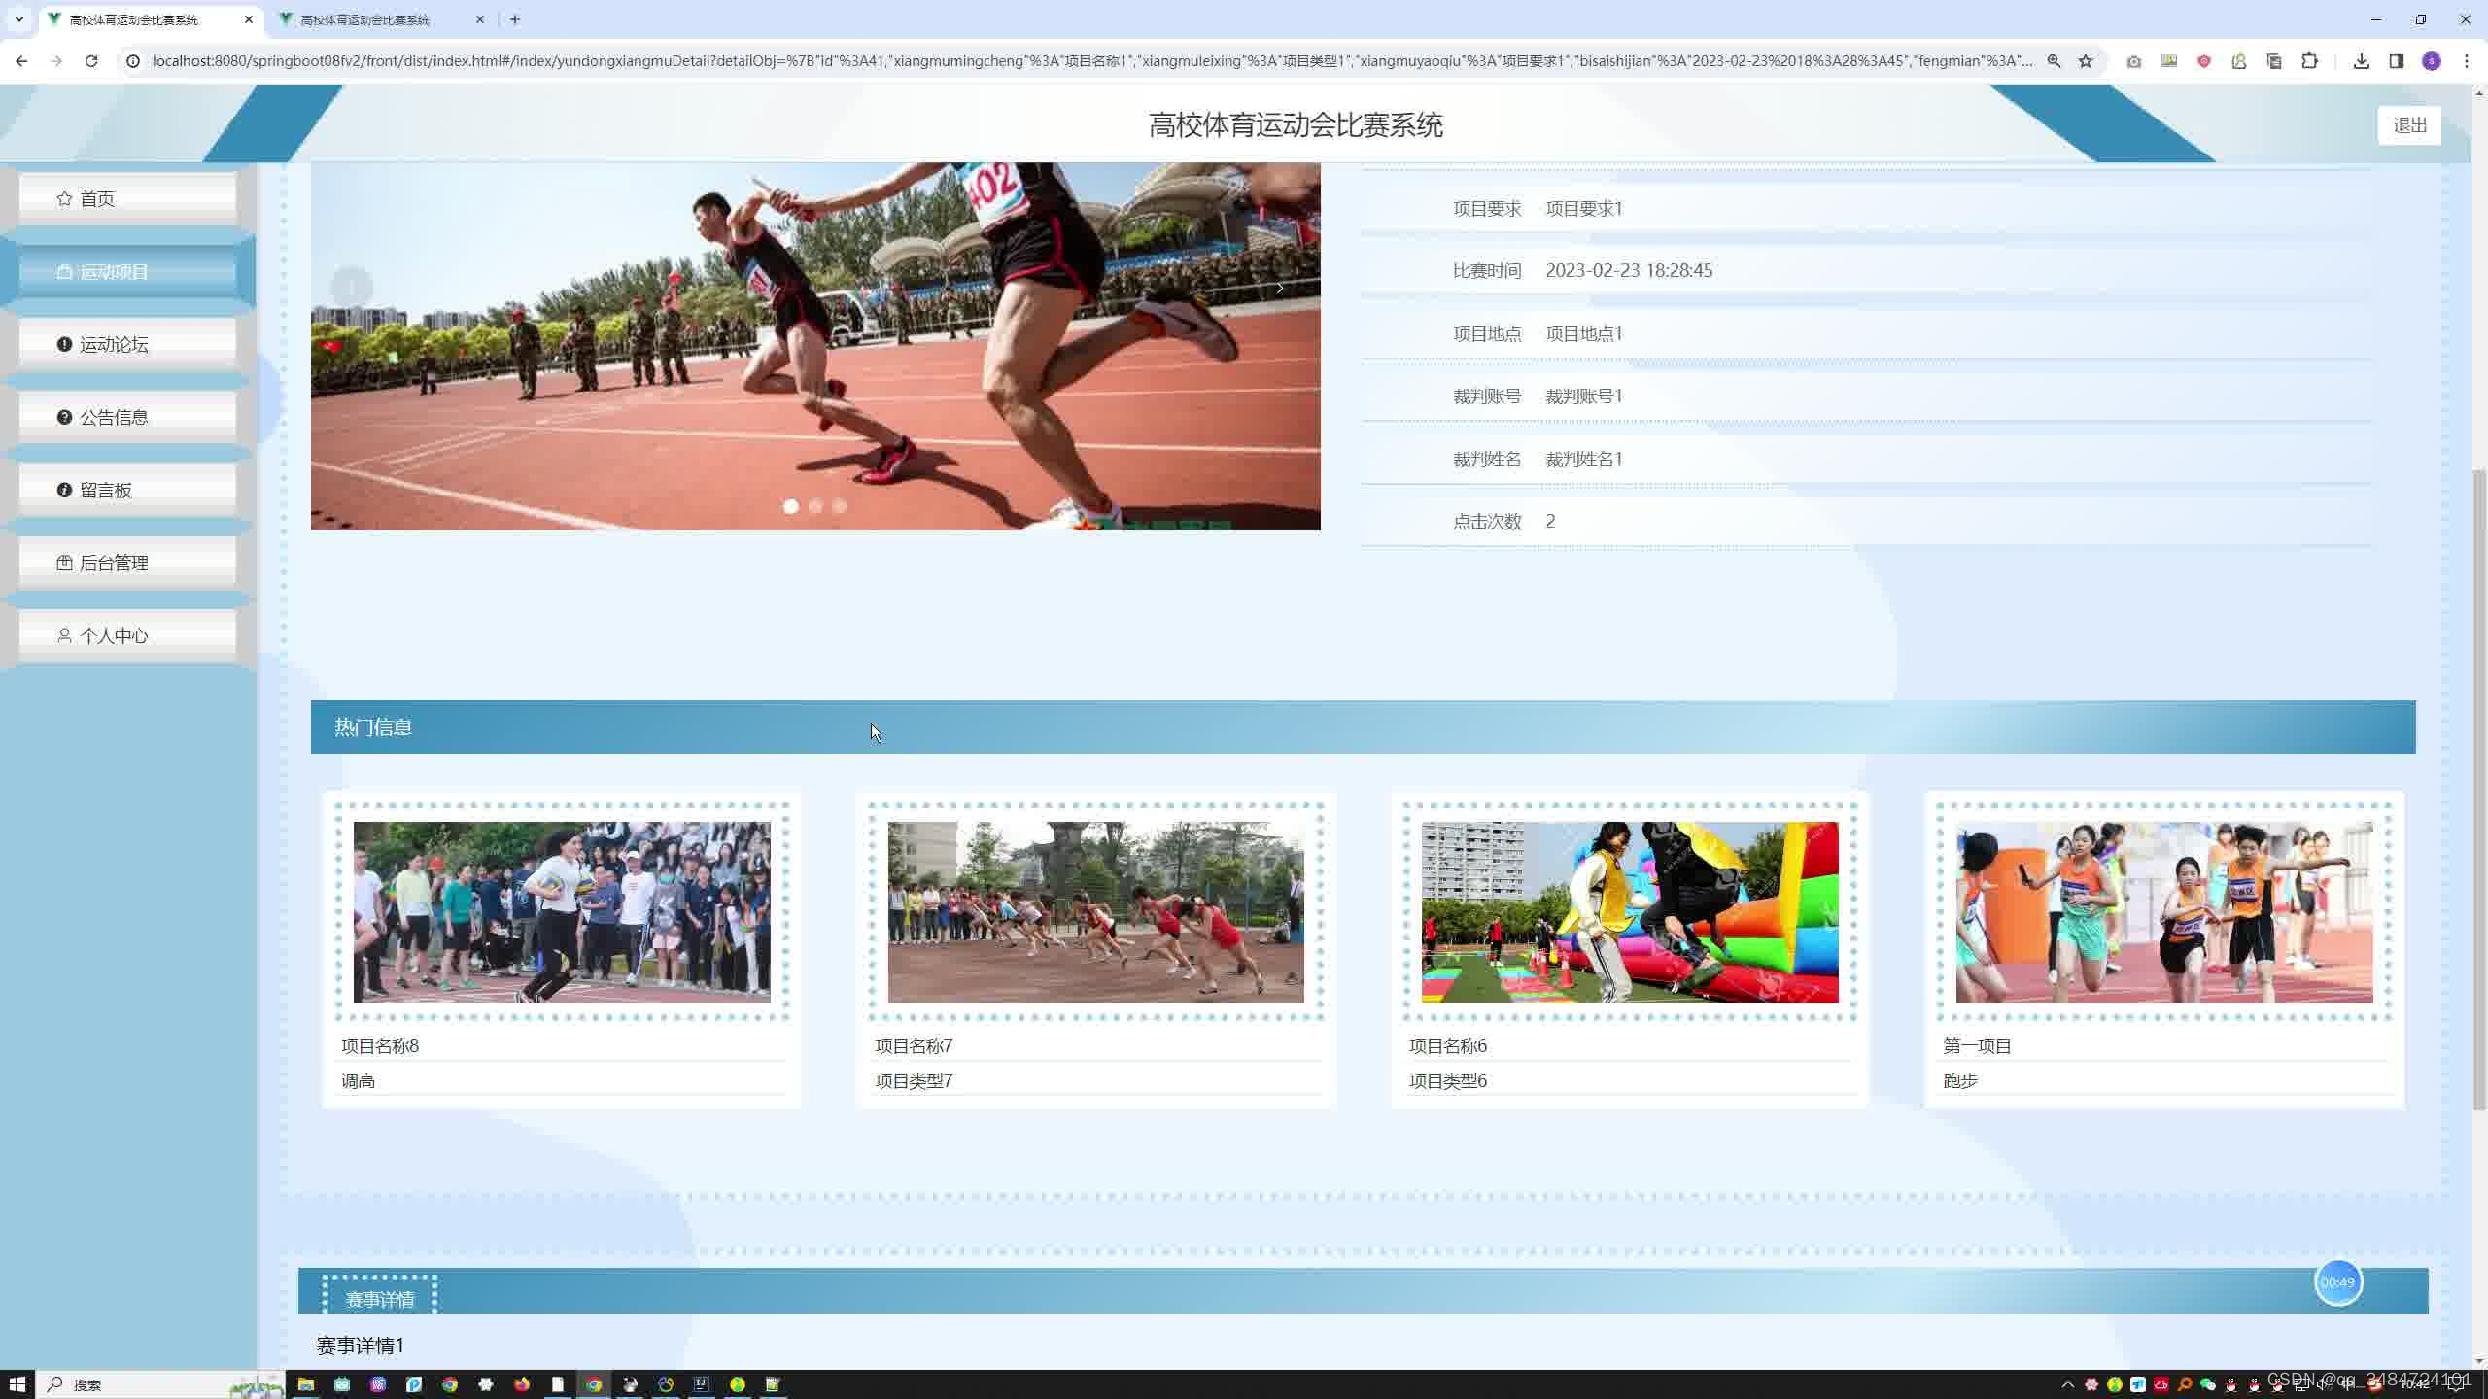The height and width of the screenshot is (1399, 2488).
Task: Open the browser side panel icon
Action: point(2397,61)
